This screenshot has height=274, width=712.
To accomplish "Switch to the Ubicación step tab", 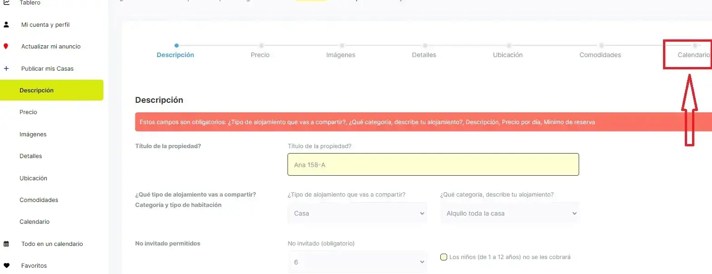I will 508,55.
